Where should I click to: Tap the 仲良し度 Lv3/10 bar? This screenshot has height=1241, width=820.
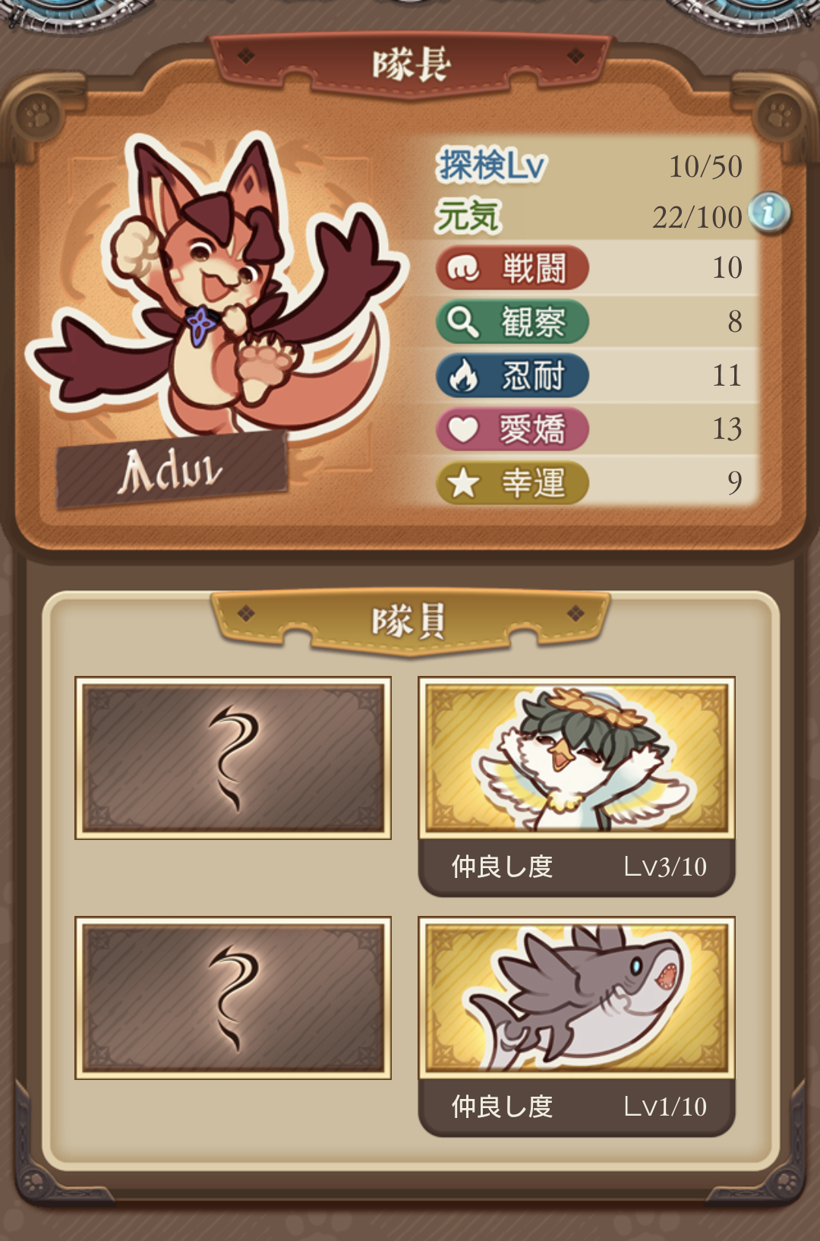577,867
